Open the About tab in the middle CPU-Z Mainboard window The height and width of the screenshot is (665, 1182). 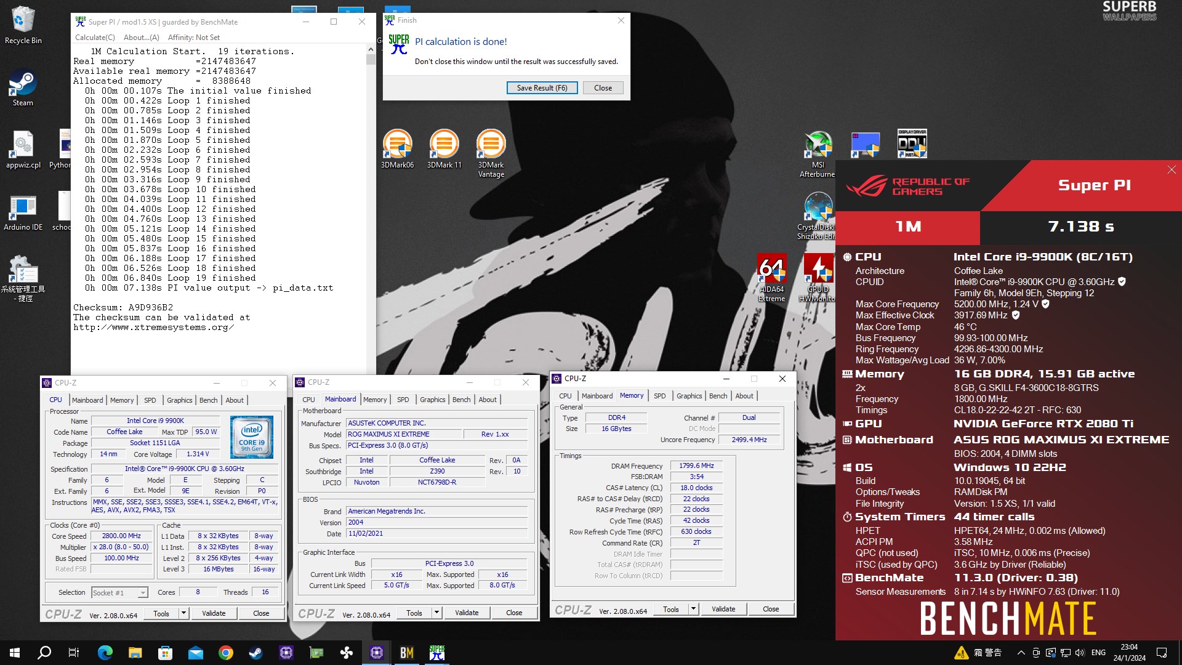488,400
